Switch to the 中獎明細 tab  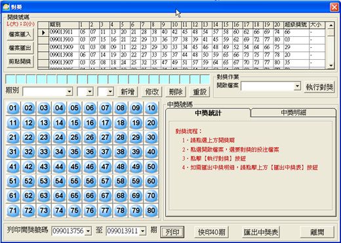coord(293,112)
